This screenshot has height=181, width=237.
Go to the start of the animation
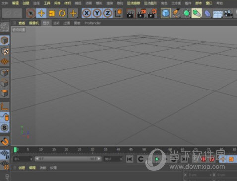point(130,159)
